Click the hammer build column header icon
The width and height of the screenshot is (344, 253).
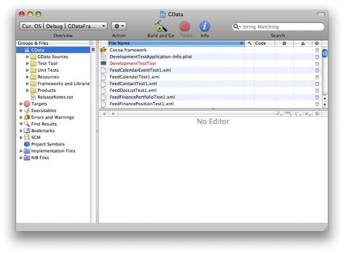[x=250, y=44]
